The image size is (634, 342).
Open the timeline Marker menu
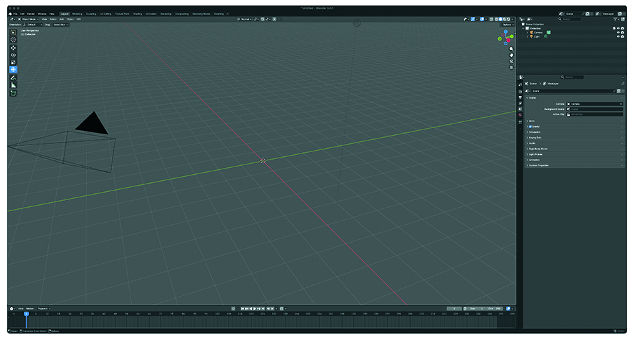click(x=30, y=308)
